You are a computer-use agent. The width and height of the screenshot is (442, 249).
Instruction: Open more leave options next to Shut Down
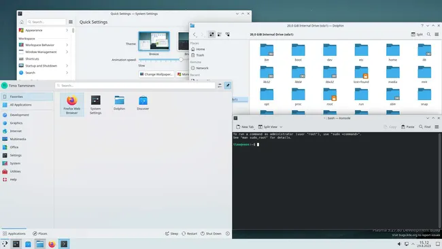coord(228,233)
